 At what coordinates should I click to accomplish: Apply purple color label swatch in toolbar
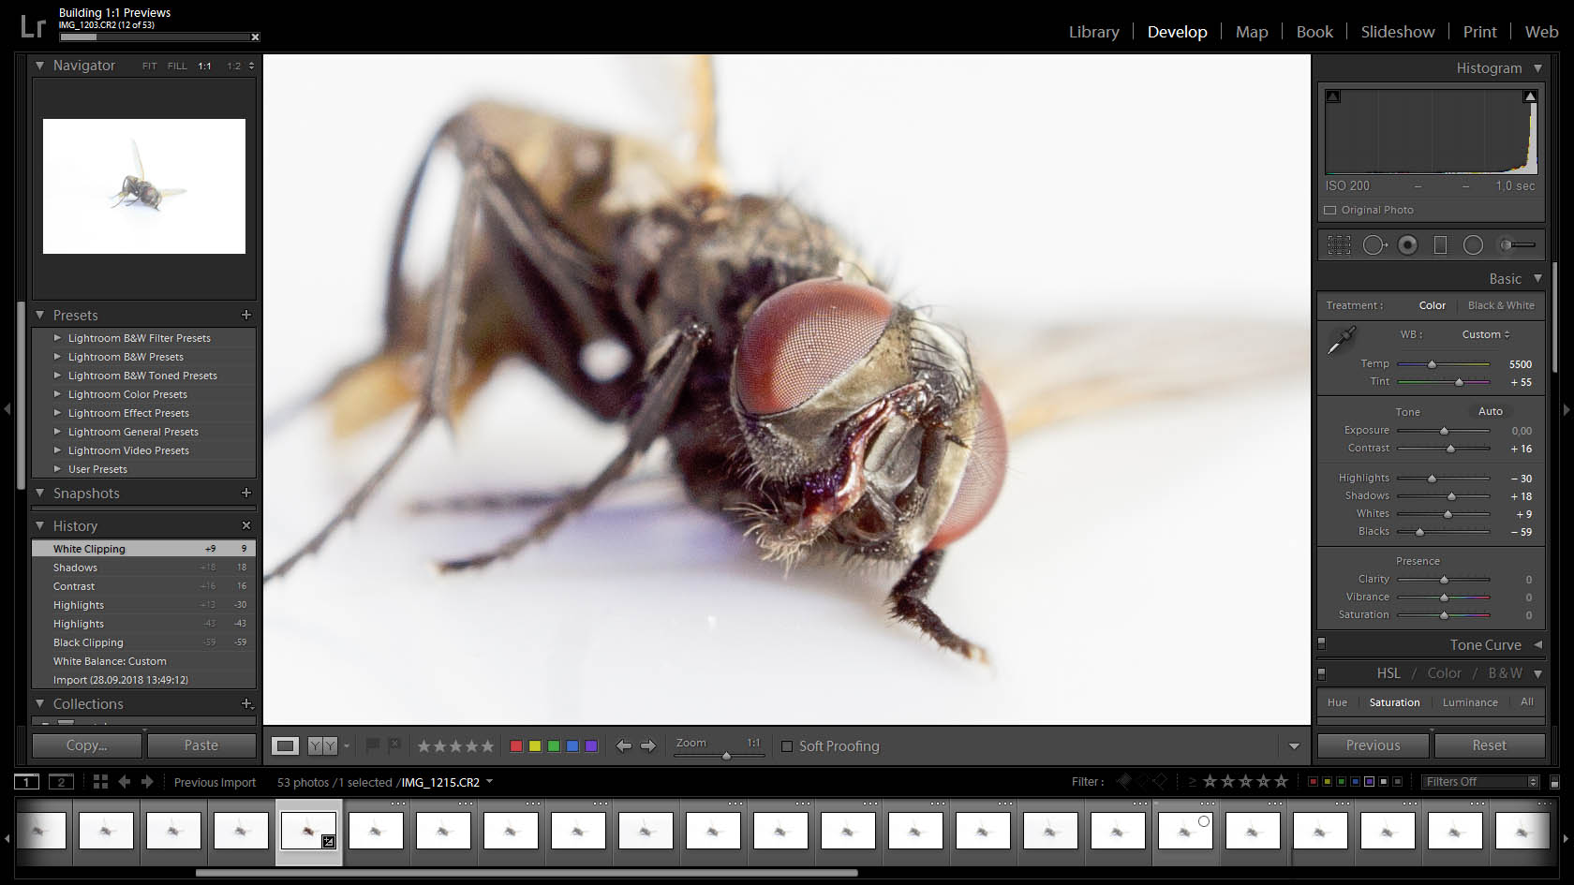[x=591, y=746]
